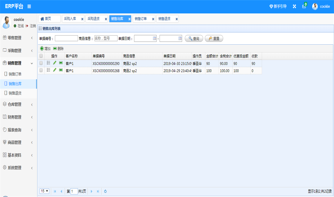334x197 pixels.
Task: Switch to the 销售订单 tab
Action: 144,19
